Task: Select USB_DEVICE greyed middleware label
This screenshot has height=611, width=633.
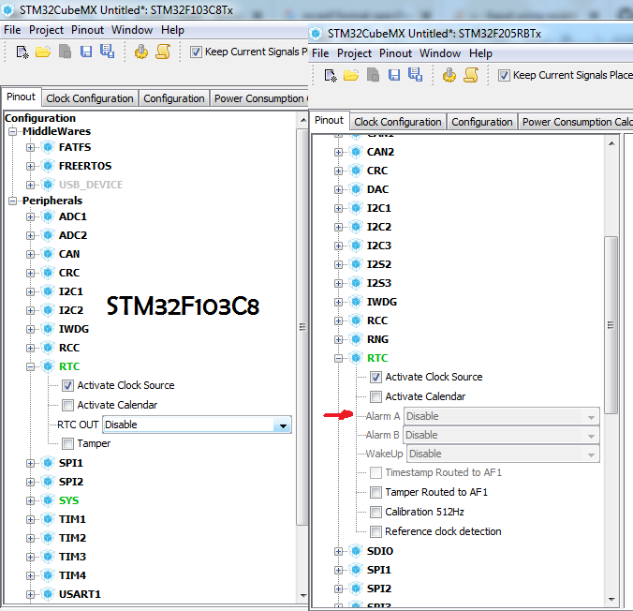Action: click(x=91, y=185)
